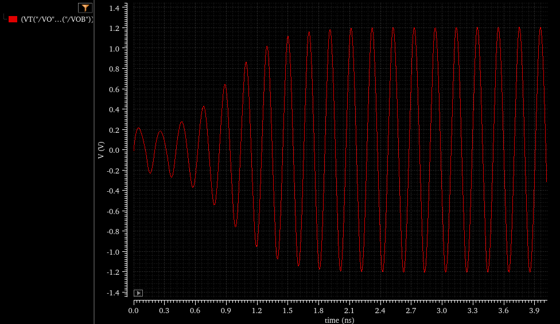The image size is (560, 324).
Task: Click the vertical divider between legend and plot
Action: [94, 162]
